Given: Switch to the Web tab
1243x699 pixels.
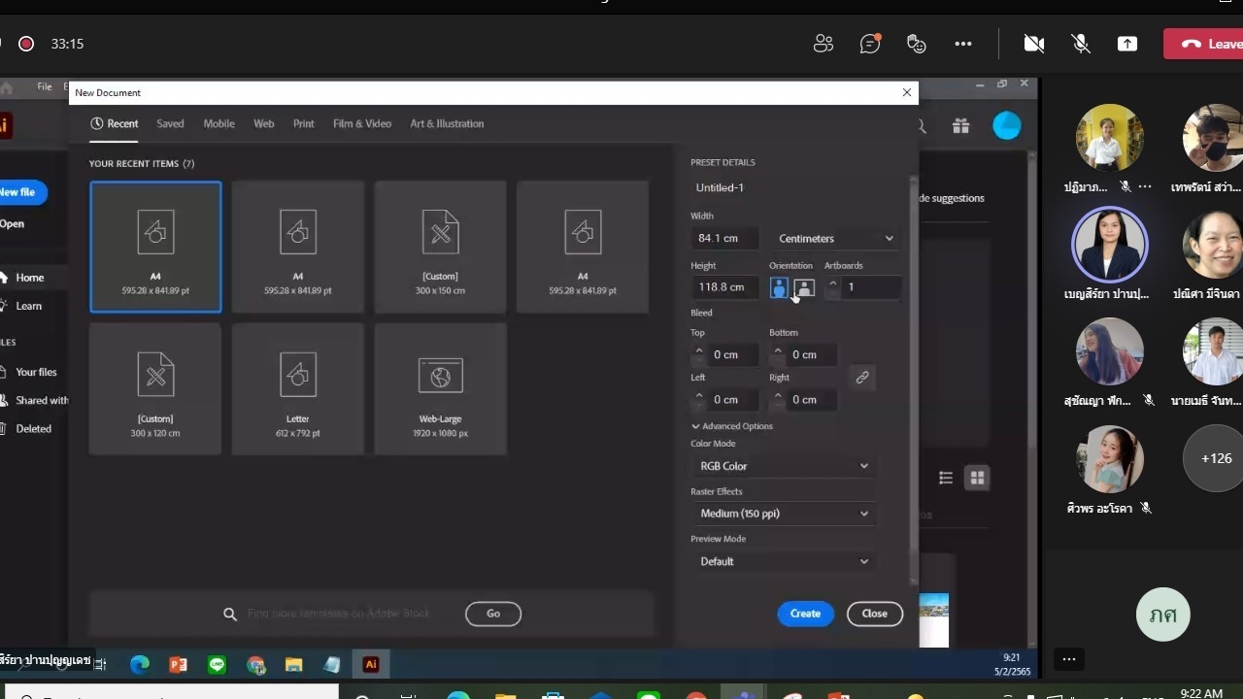Looking at the screenshot, I should (x=264, y=123).
